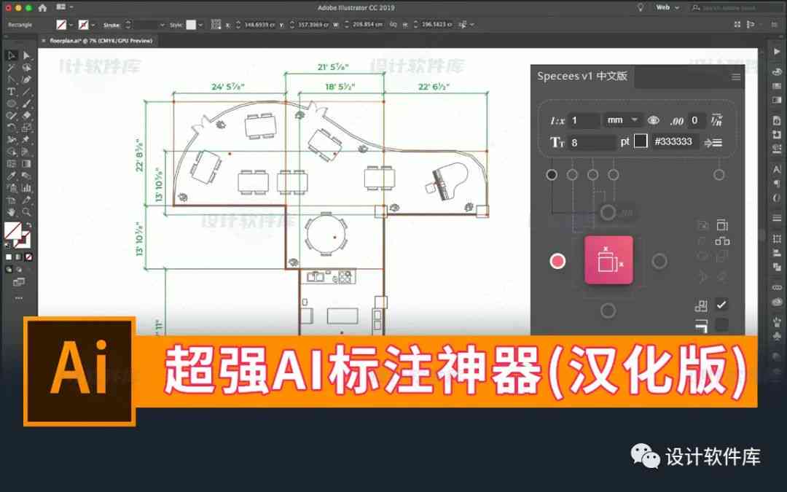This screenshot has width=787, height=492.
Task: Toggle the eye icon in Specees panel
Action: click(653, 120)
